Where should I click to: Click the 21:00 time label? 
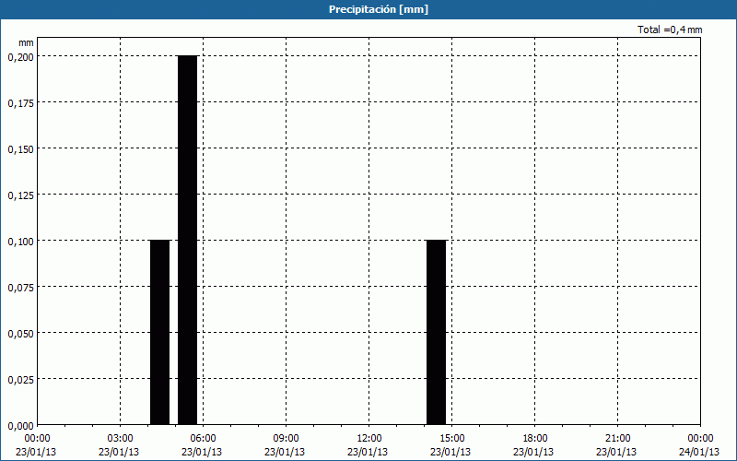click(x=617, y=439)
